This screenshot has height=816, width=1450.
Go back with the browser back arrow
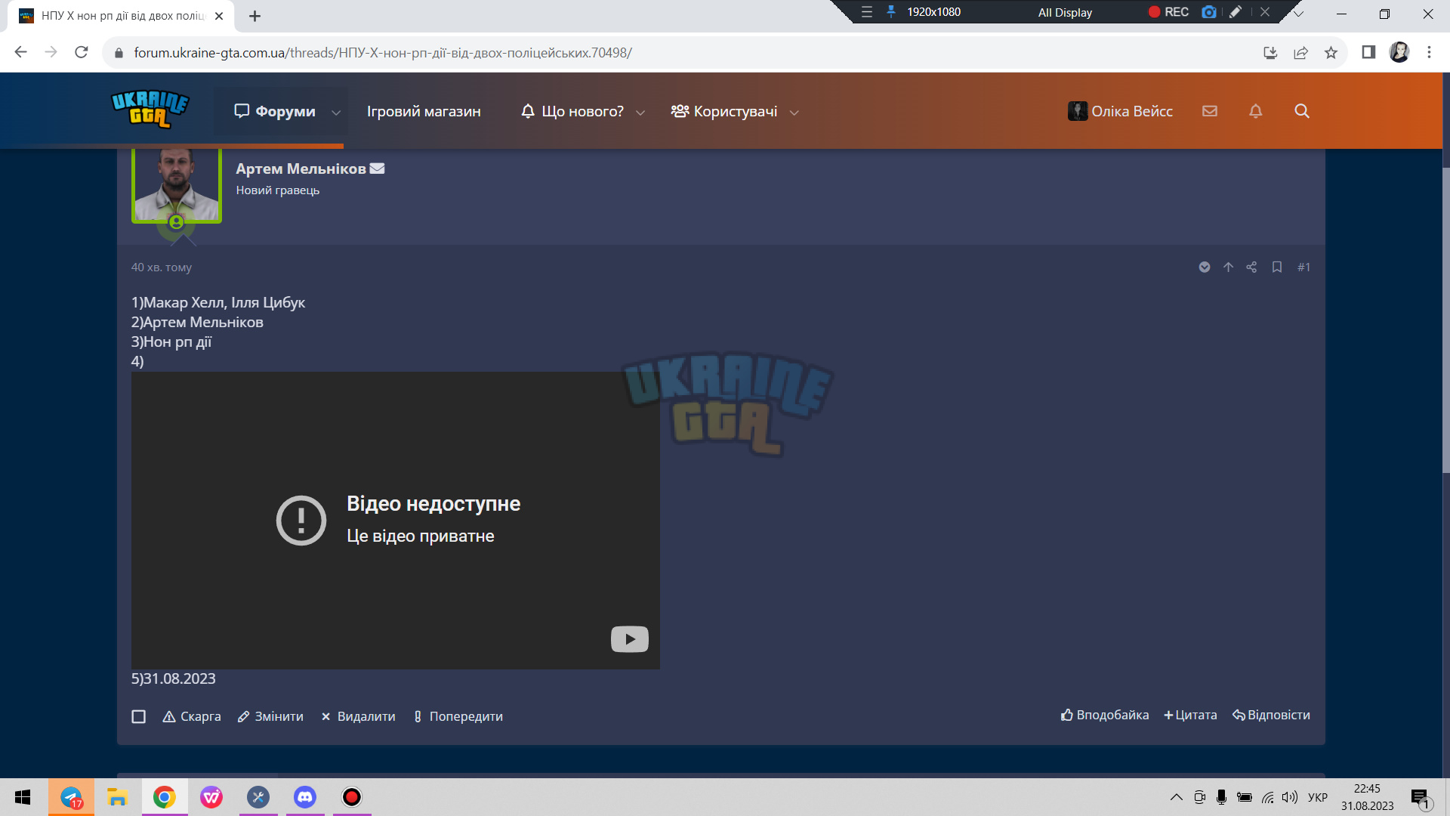[x=20, y=52]
